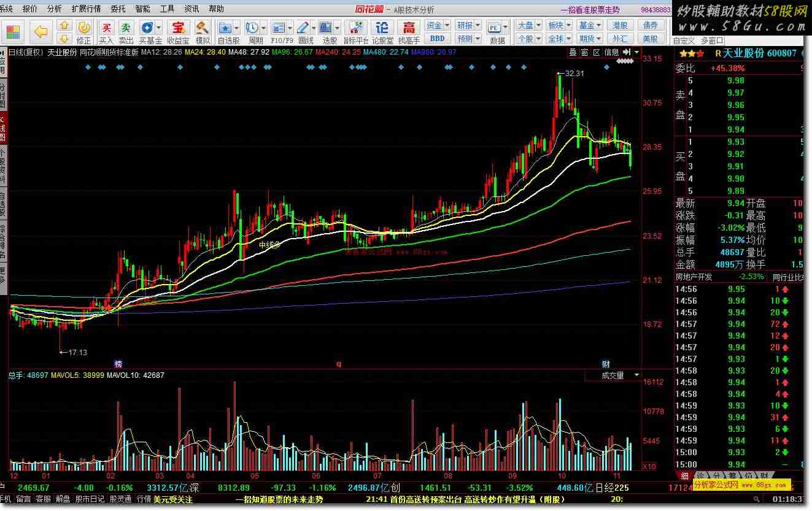Click the 区 range icon above chart
Viewport: 812px width, 511px height.
(x=596, y=52)
